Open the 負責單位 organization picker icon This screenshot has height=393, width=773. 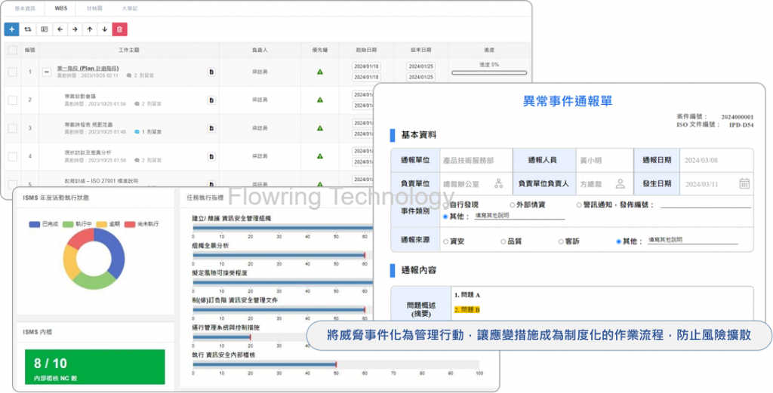point(498,183)
